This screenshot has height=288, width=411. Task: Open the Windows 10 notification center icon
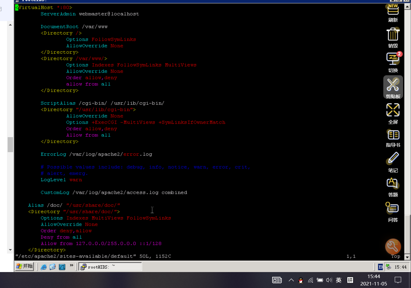point(398,280)
